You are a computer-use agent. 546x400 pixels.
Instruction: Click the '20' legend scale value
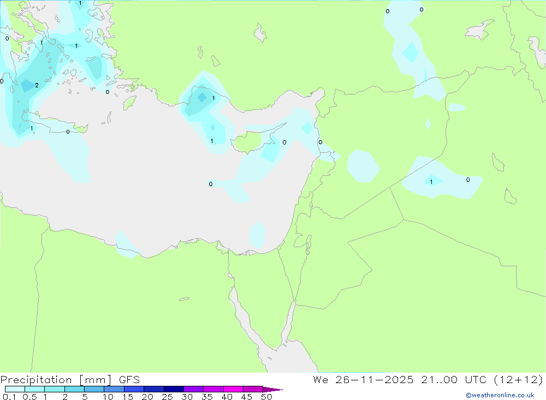coord(147,397)
